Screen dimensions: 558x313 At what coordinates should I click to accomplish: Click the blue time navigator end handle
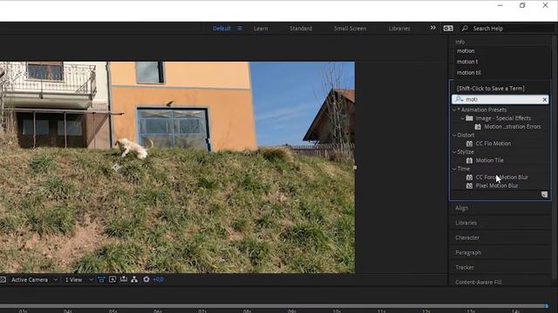(547, 305)
